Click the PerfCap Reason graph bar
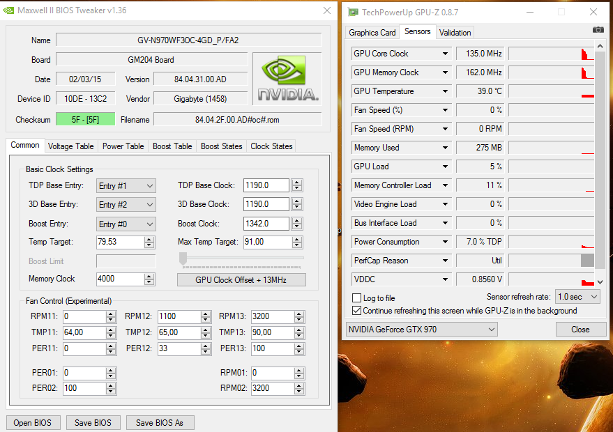This screenshot has width=613, height=432. (x=587, y=261)
